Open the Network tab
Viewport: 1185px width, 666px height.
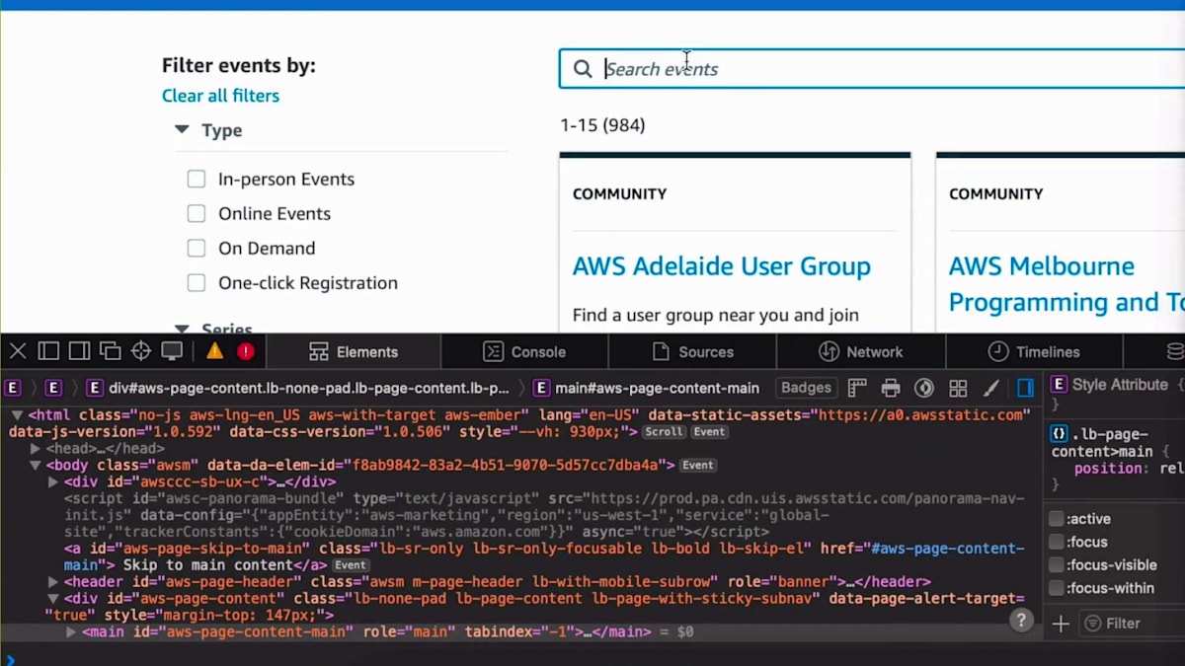pos(861,351)
